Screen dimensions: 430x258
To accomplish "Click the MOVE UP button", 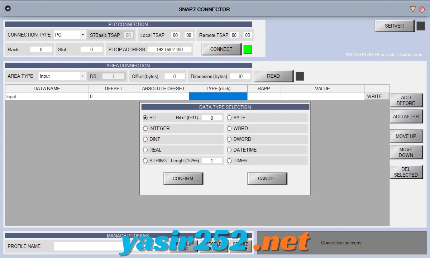I will point(406,136).
